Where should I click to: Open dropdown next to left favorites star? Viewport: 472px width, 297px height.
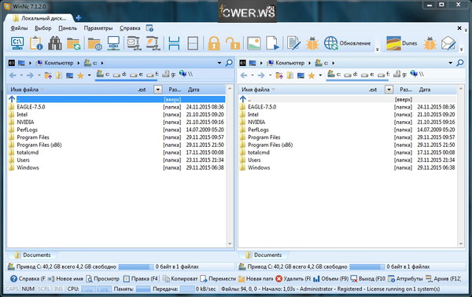point(90,75)
